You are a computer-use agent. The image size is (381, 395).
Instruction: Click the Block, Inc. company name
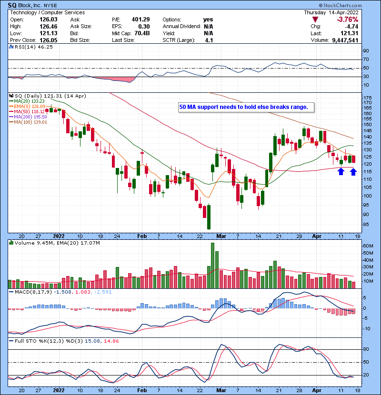30,5
